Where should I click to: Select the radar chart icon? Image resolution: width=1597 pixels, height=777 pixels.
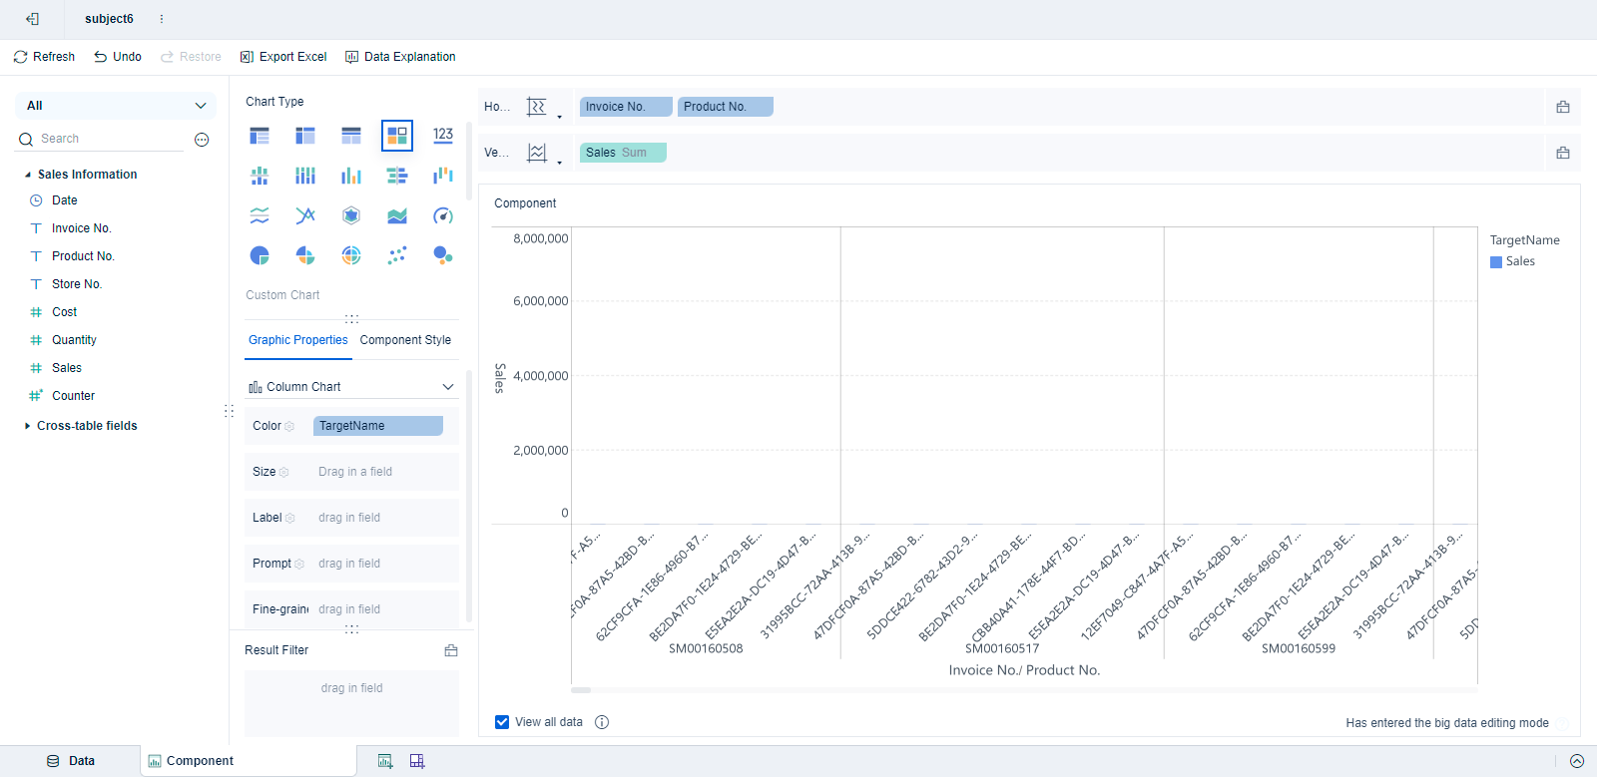(x=351, y=215)
